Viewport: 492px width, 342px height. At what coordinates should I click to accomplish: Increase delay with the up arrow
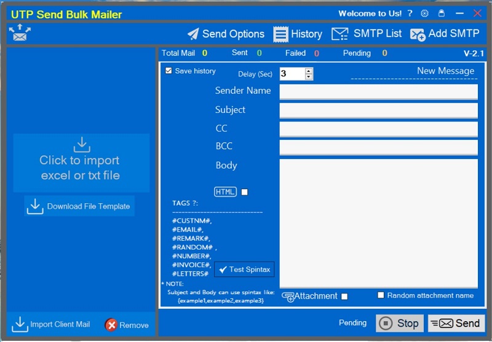(x=309, y=71)
